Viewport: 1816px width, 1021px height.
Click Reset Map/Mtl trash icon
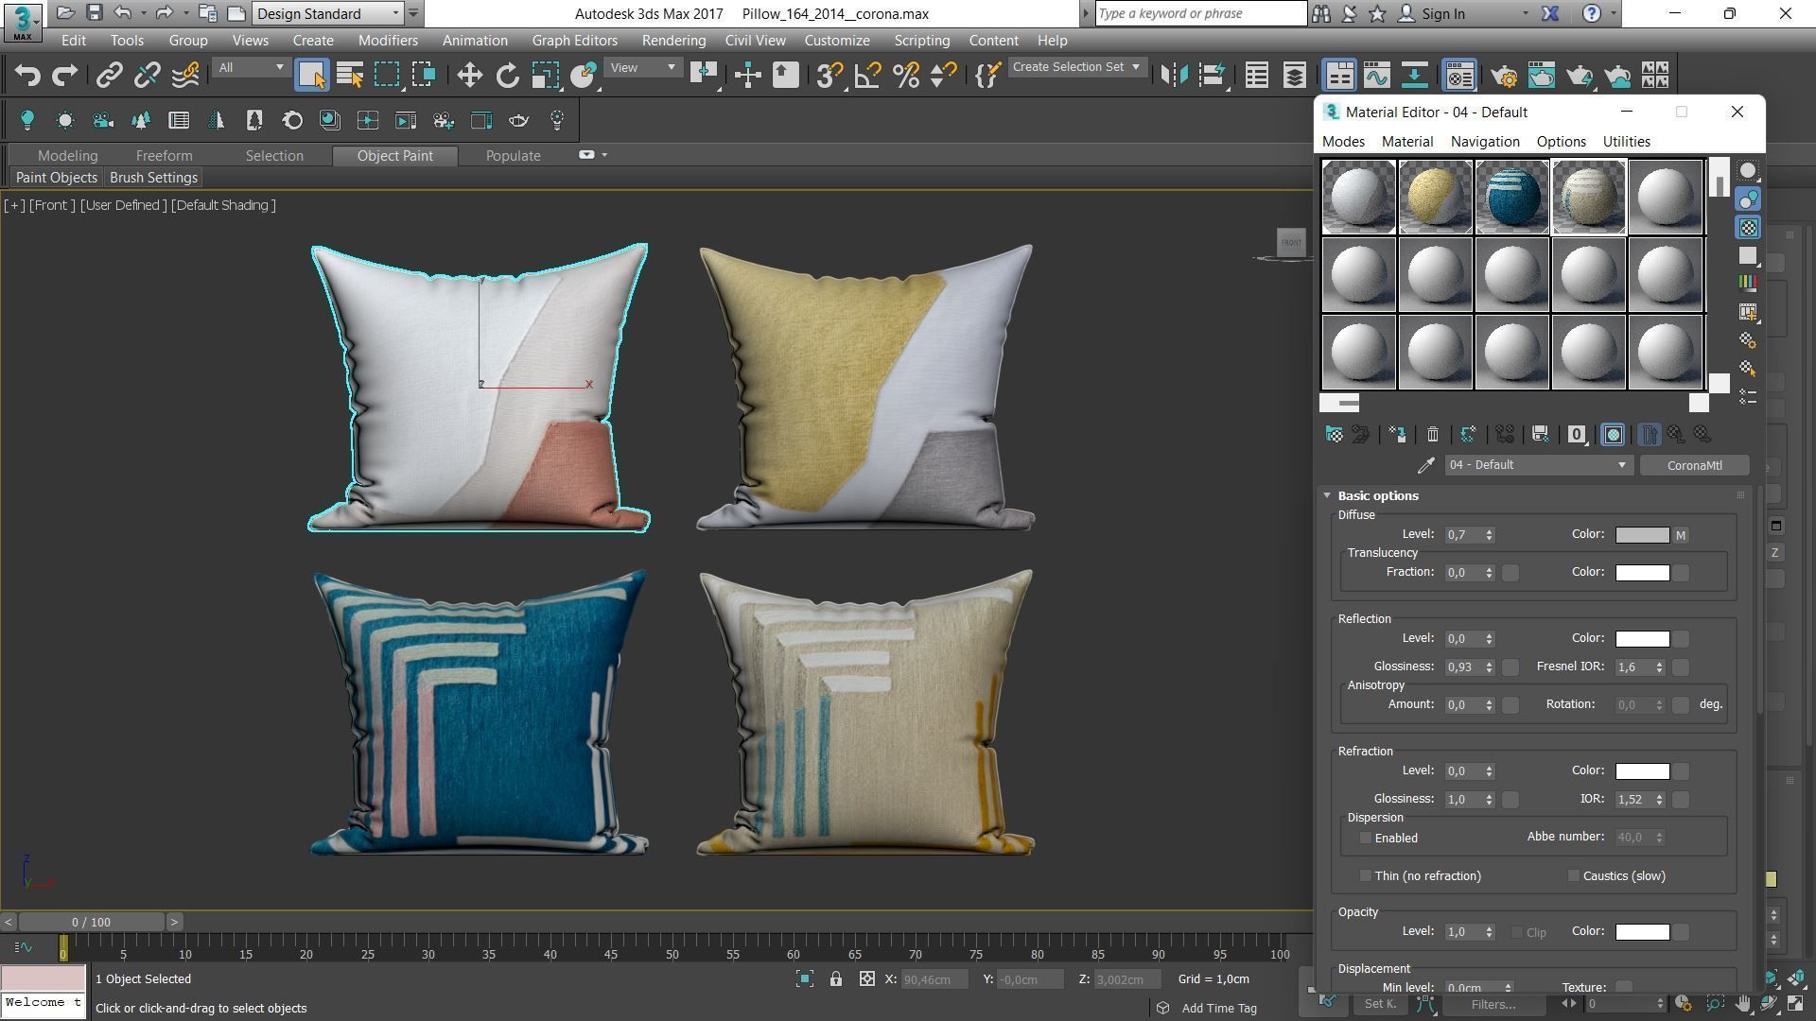[1432, 435]
